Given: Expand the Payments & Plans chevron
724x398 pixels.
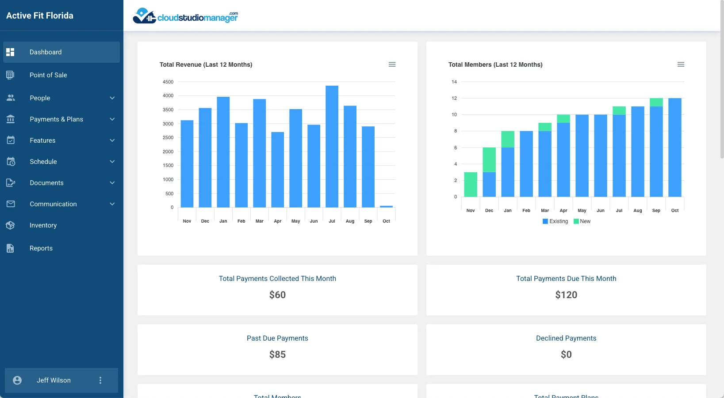Looking at the screenshot, I should [x=112, y=119].
